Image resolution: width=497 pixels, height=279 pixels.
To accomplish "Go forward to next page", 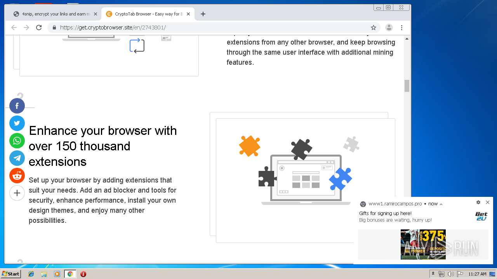I will click(x=26, y=28).
